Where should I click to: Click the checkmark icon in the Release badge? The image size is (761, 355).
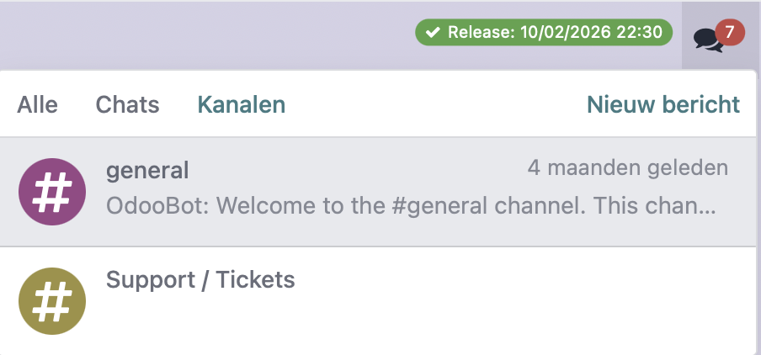(433, 33)
